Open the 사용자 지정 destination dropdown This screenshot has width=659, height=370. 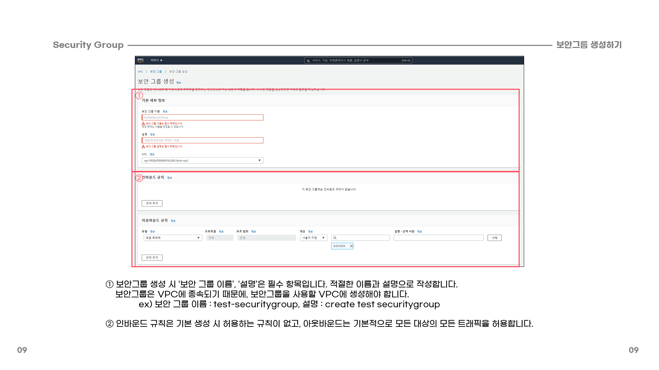314,238
